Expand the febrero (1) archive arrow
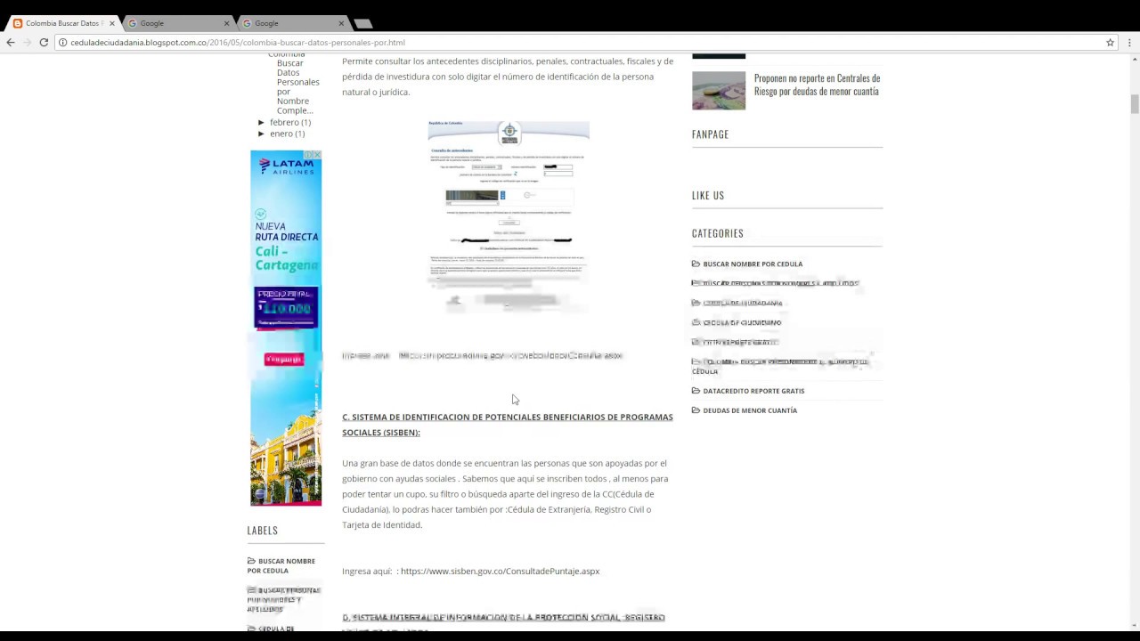Viewport: 1140px width, 641px height. [x=261, y=122]
